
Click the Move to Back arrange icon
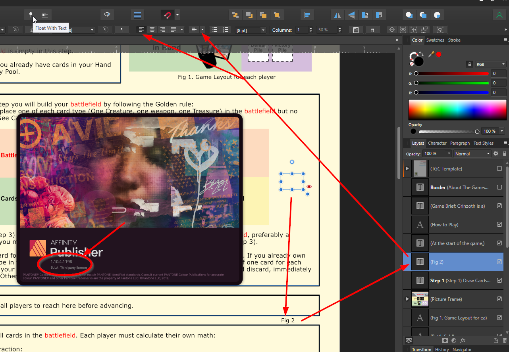[235, 15]
